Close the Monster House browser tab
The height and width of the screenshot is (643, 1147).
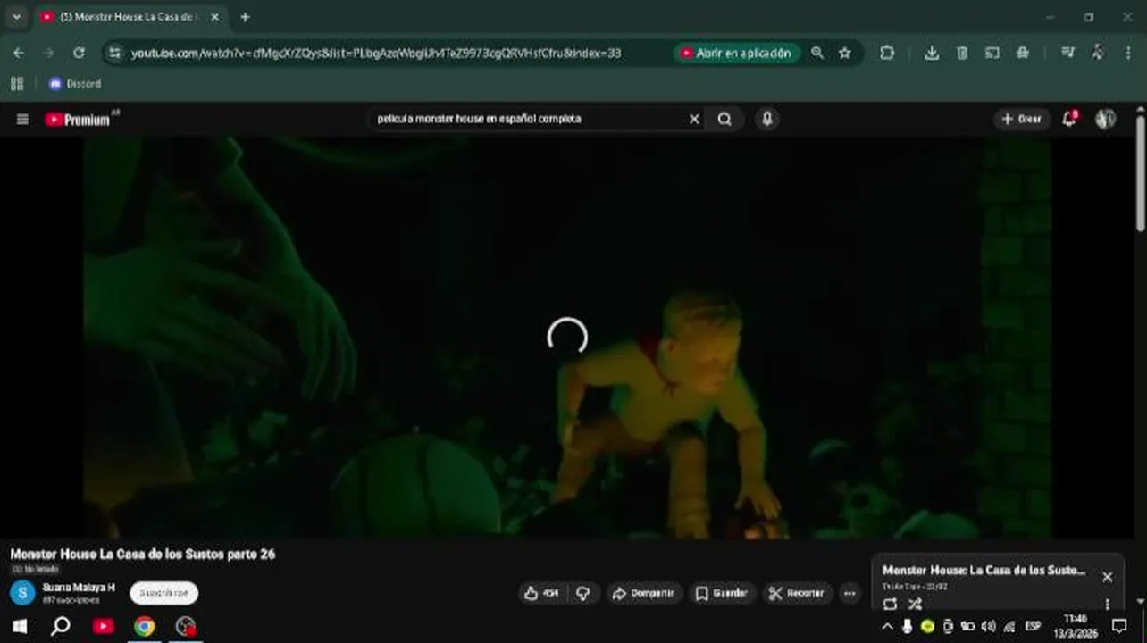tap(214, 17)
